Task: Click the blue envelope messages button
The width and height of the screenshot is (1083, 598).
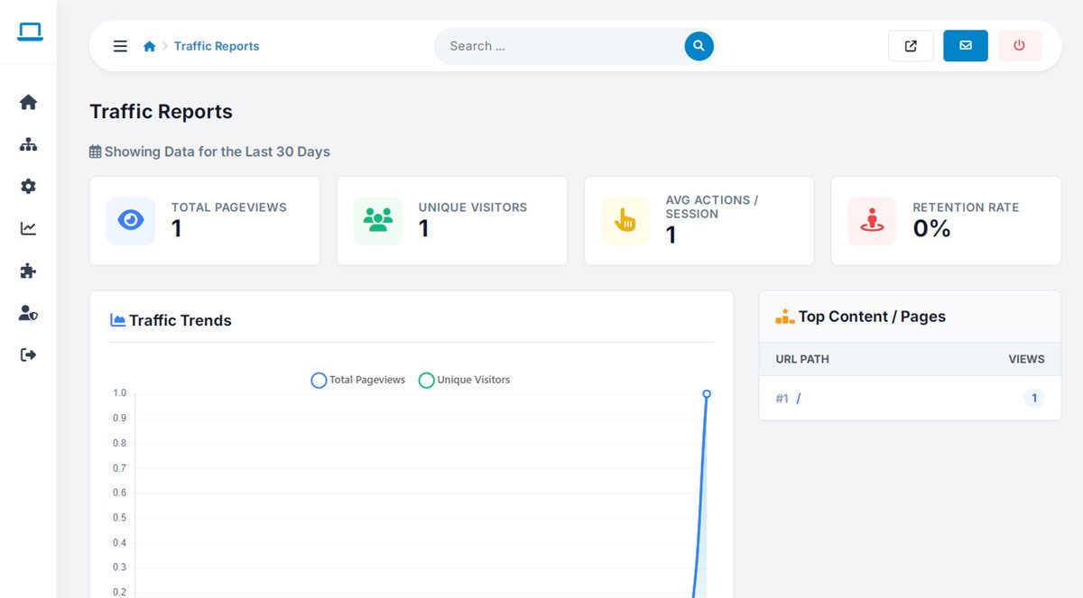Action: (966, 46)
